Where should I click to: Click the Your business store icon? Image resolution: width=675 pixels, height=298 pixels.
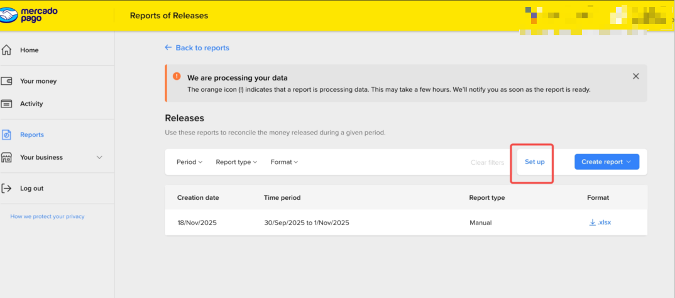pyautogui.click(x=7, y=157)
